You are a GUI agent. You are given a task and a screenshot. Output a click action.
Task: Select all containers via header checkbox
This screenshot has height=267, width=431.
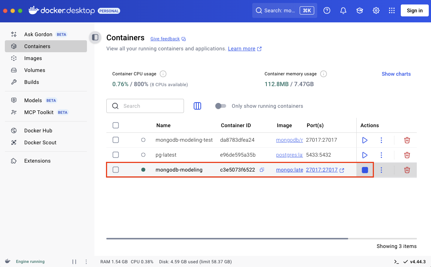click(x=116, y=125)
